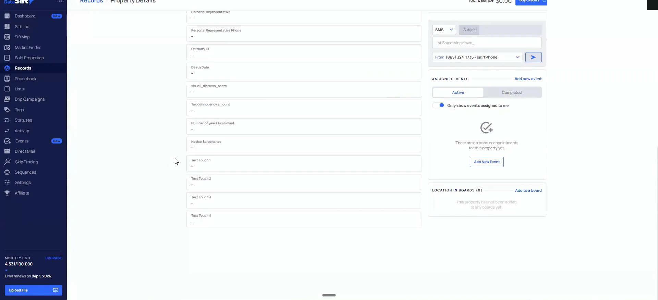Open the Sequences icon

tap(7, 172)
